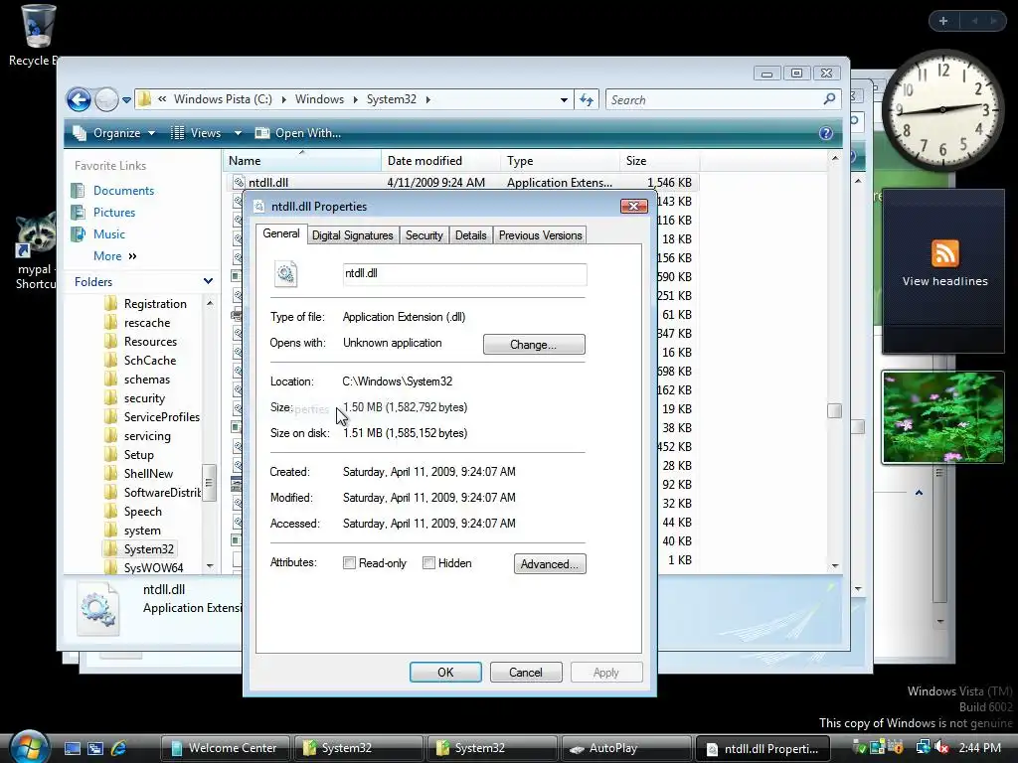Image resolution: width=1018 pixels, height=763 pixels.
Task: Click the muted volume tray icon
Action: [940, 747]
